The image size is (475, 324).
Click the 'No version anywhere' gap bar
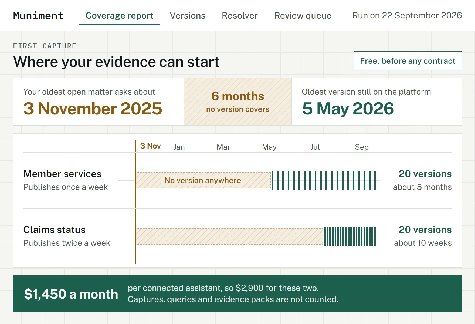click(203, 180)
